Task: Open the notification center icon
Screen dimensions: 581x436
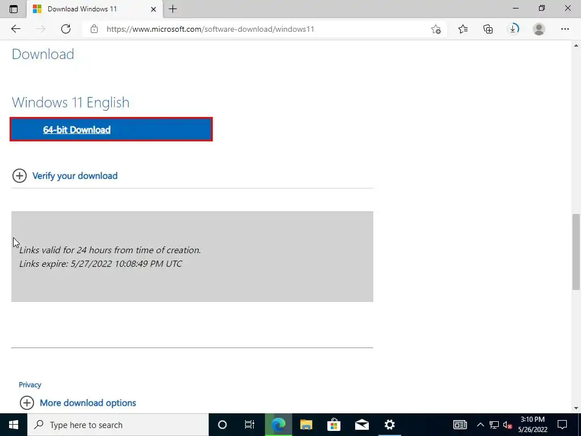Action: 562,425
